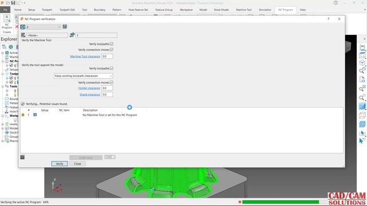Click the page icon in right toolbar
The image size is (367, 206).
tap(362, 80)
